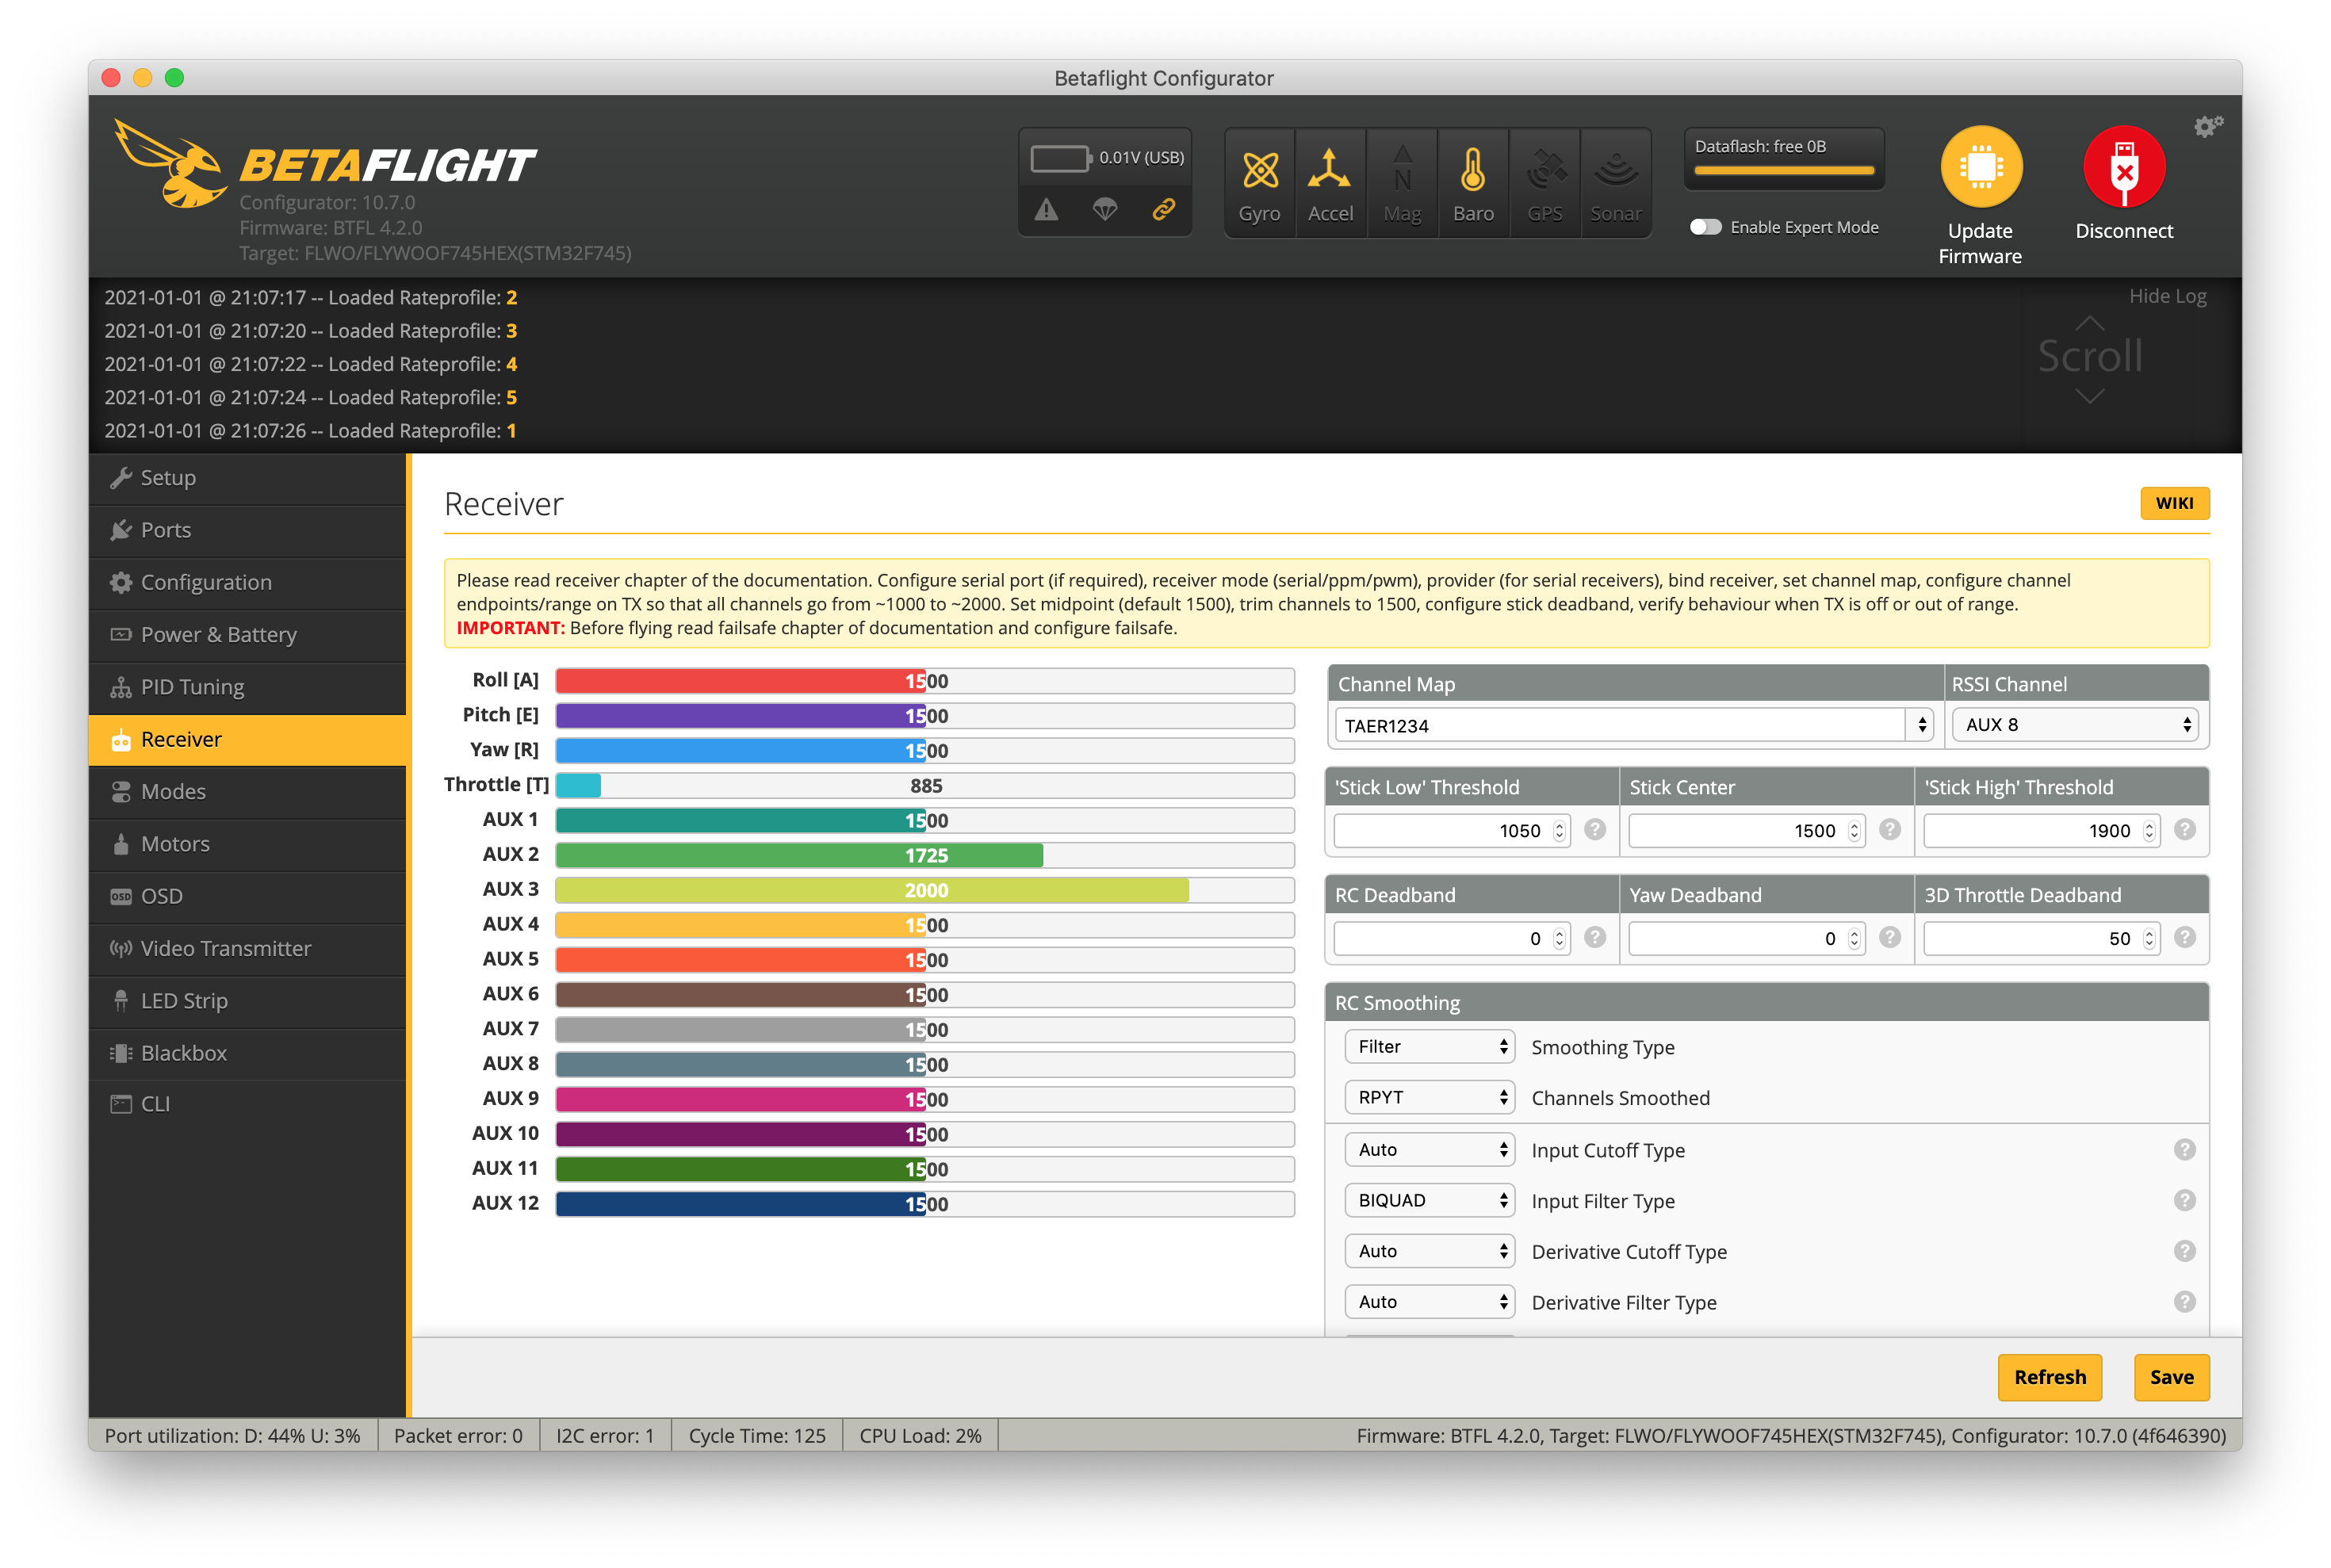The image size is (2331, 1568).
Task: Open the Configuration tab
Action: [247, 583]
